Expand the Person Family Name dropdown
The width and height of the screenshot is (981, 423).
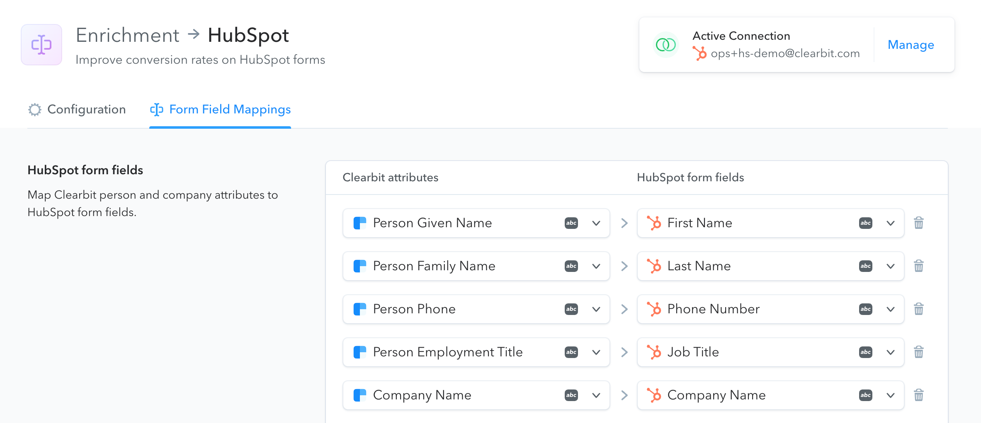click(476, 266)
